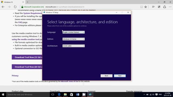The image size is (173, 97).
Task: Open network icon in system tray
Action: [151, 95]
